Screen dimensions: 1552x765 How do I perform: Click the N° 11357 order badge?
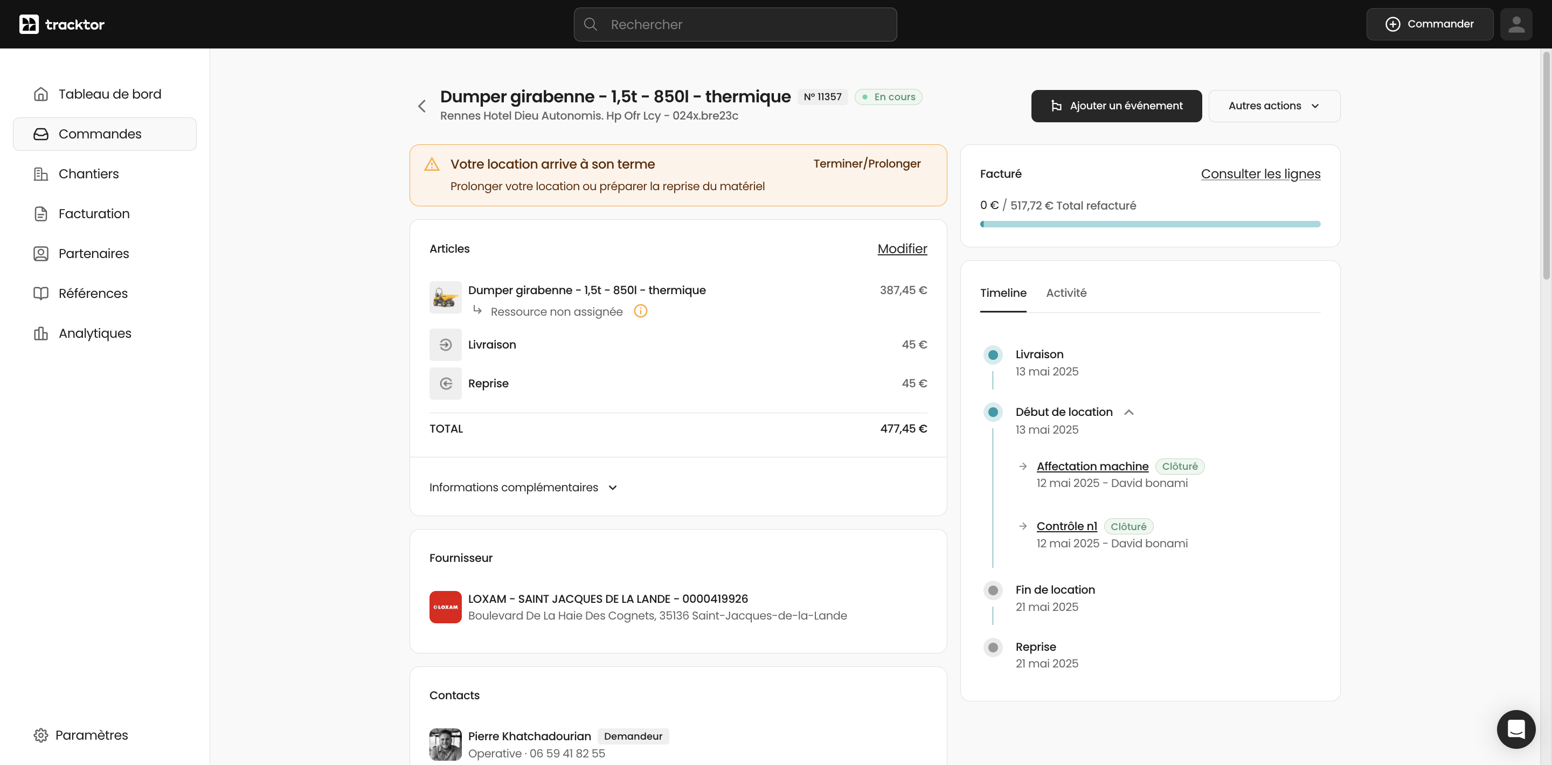pos(822,97)
